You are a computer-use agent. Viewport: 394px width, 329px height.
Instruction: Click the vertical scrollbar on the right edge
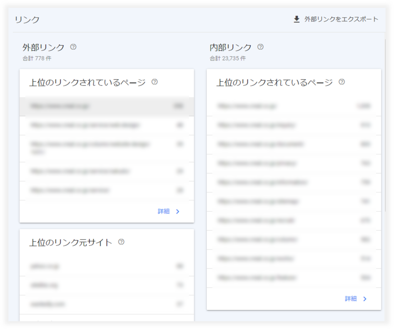[385, 123]
